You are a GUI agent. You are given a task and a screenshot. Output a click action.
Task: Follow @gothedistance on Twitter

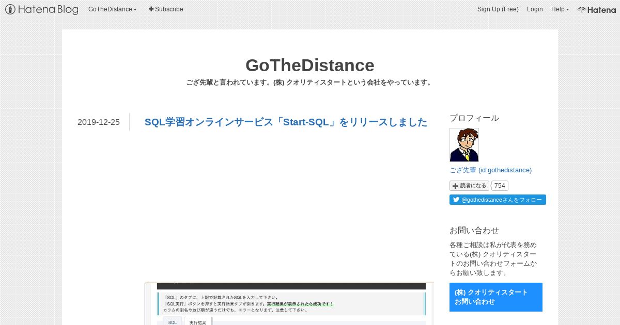[x=498, y=200]
